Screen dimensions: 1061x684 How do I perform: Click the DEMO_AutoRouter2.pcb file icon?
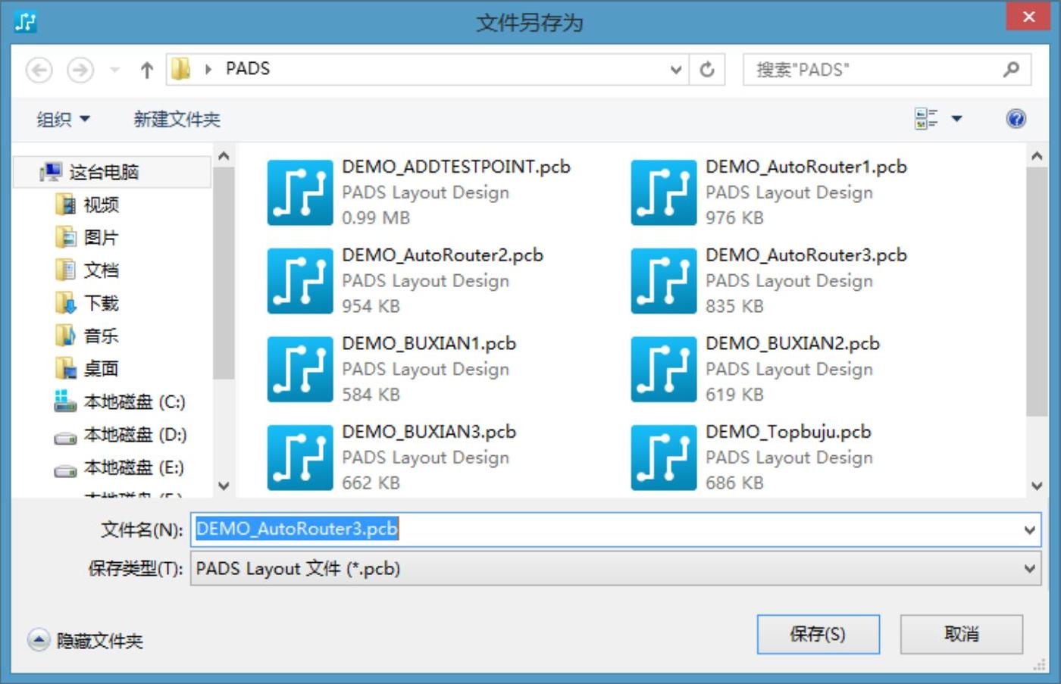[300, 281]
